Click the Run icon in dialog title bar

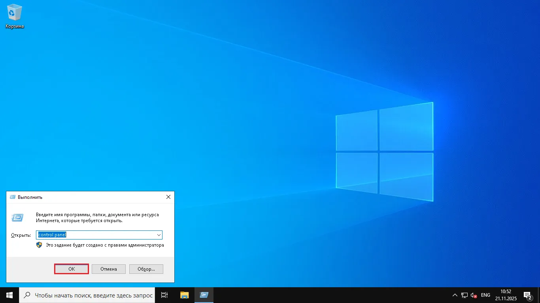[13, 197]
